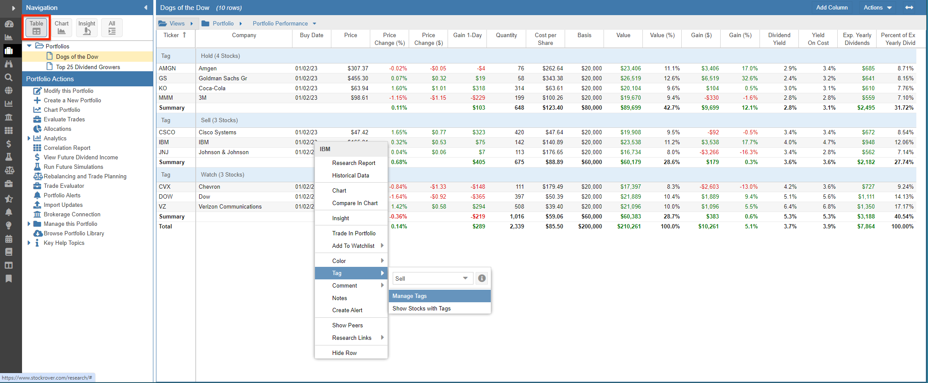This screenshot has width=928, height=383.
Task: Select Historical Data from context menu
Action: [x=351, y=175]
